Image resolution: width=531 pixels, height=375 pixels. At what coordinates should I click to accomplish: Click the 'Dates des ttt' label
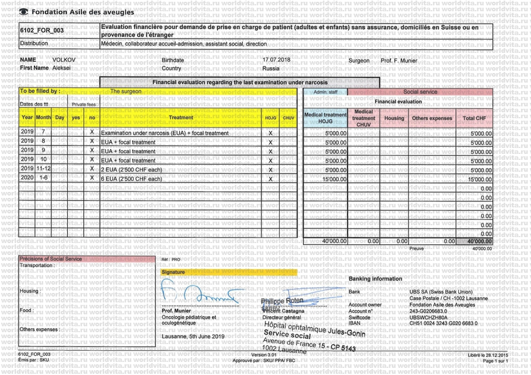(34, 104)
